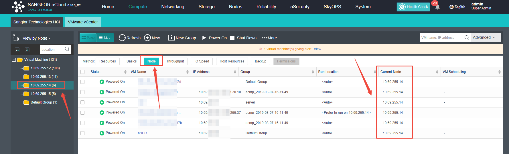
Task: Click VM Name column sort arrows
Action: (188, 72)
